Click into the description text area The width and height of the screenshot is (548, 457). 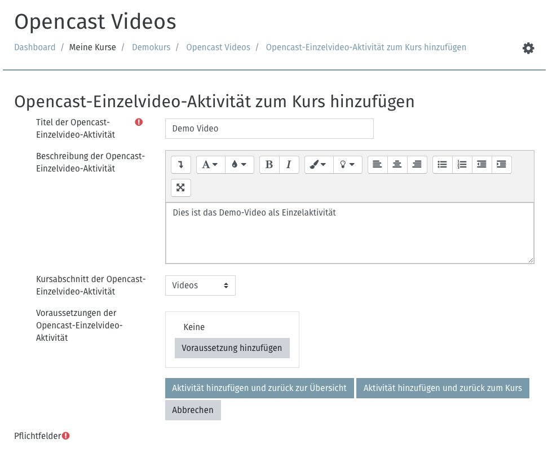point(350,233)
